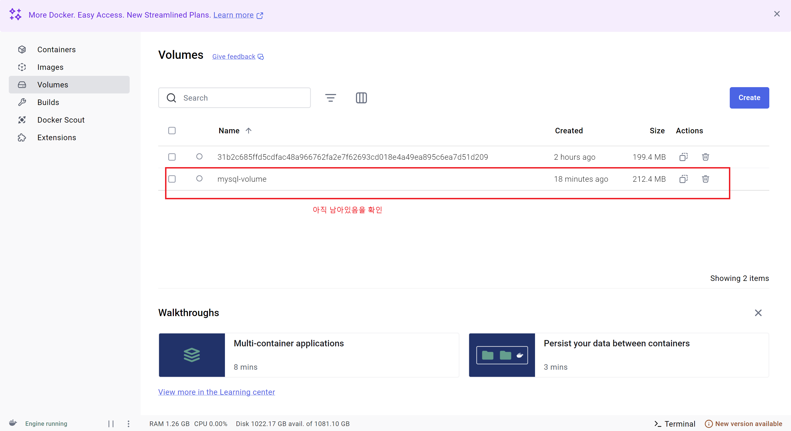Image resolution: width=791 pixels, height=431 pixels.
Task: Clone the mysql-volume volume
Action: pos(683,179)
